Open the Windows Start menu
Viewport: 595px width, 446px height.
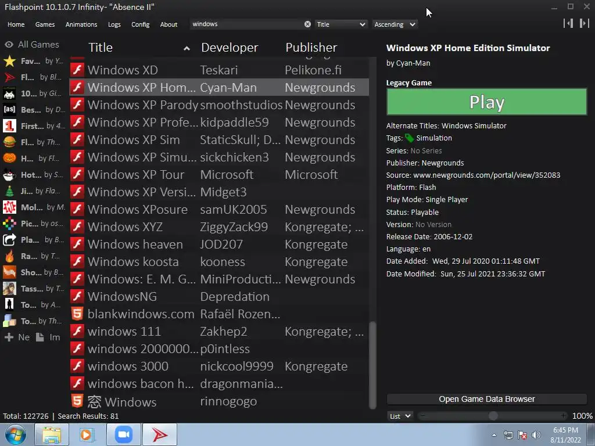[x=16, y=434]
